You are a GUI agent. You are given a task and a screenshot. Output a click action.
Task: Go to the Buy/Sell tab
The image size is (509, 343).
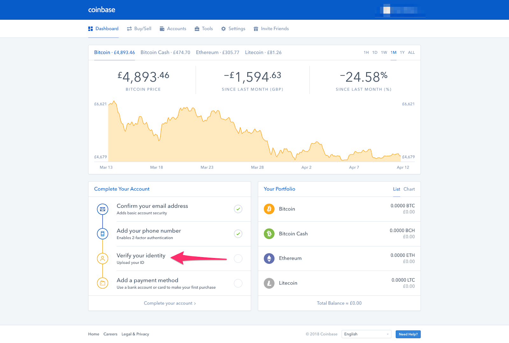coord(139,29)
